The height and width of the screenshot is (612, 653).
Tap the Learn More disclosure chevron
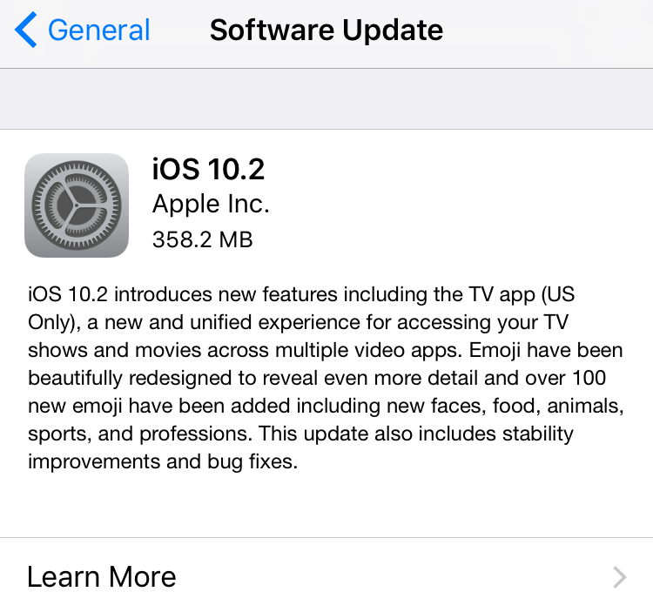(620, 577)
